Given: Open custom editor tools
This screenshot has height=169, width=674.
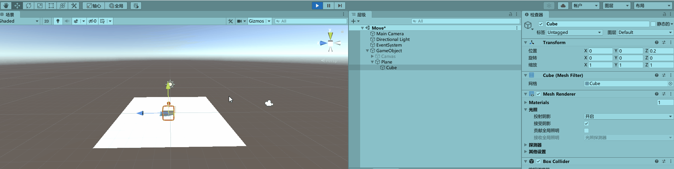Looking at the screenshot, I should (x=74, y=6).
